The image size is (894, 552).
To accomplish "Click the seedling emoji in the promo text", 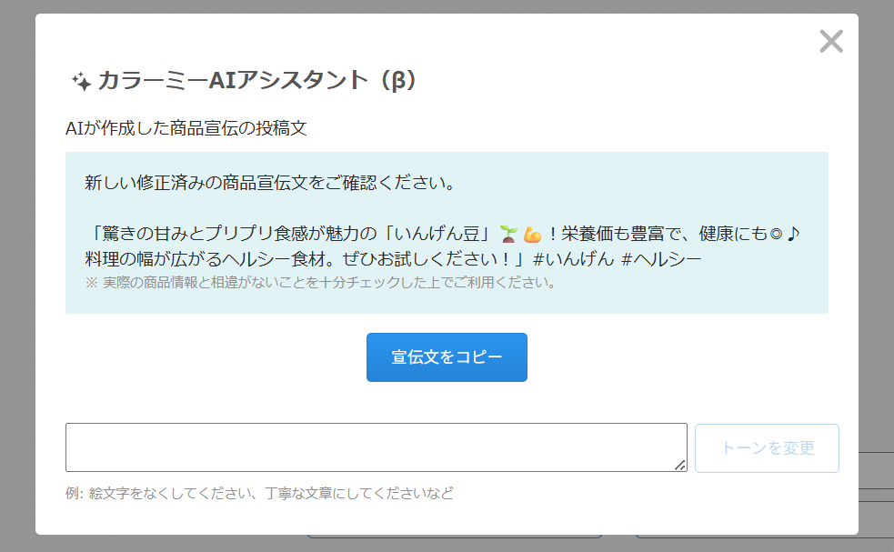I will tap(508, 235).
